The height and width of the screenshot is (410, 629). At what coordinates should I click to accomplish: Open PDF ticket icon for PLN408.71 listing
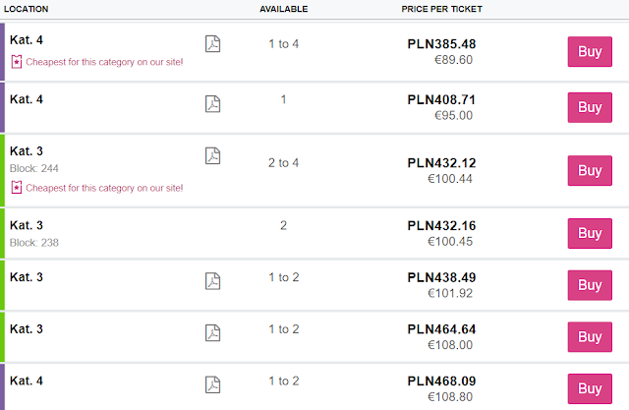pyautogui.click(x=212, y=103)
